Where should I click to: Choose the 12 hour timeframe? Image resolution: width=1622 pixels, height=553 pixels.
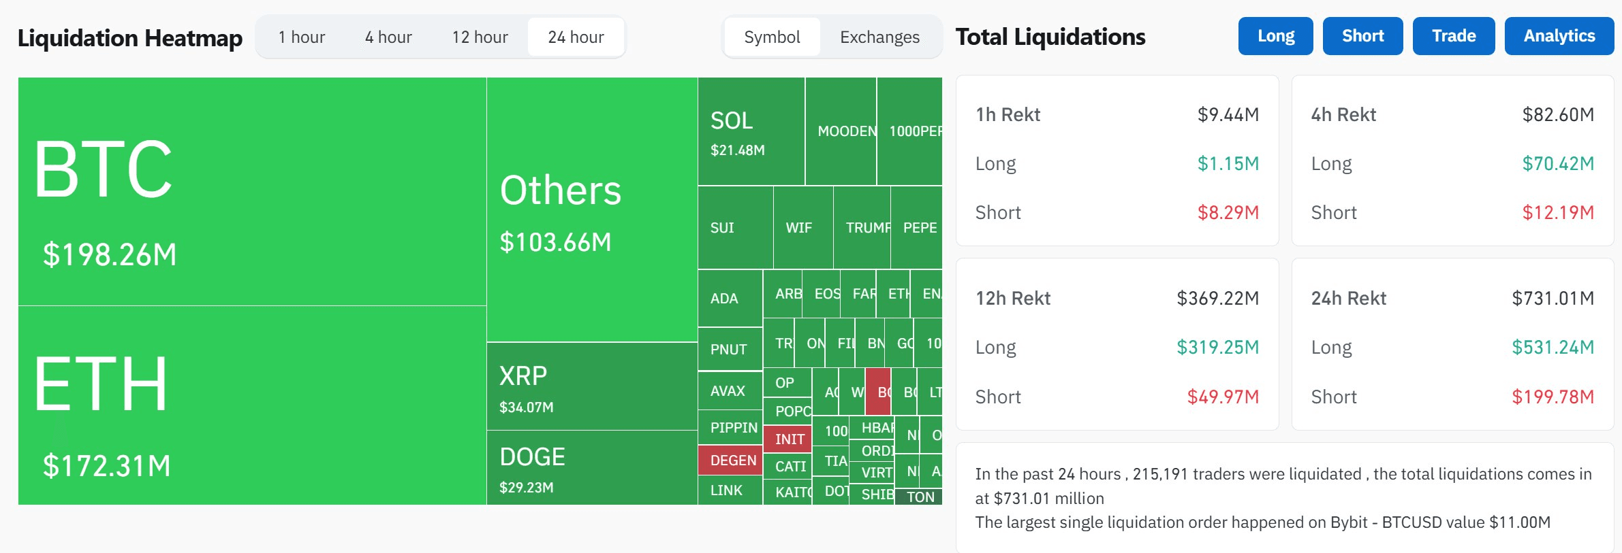pos(480,37)
